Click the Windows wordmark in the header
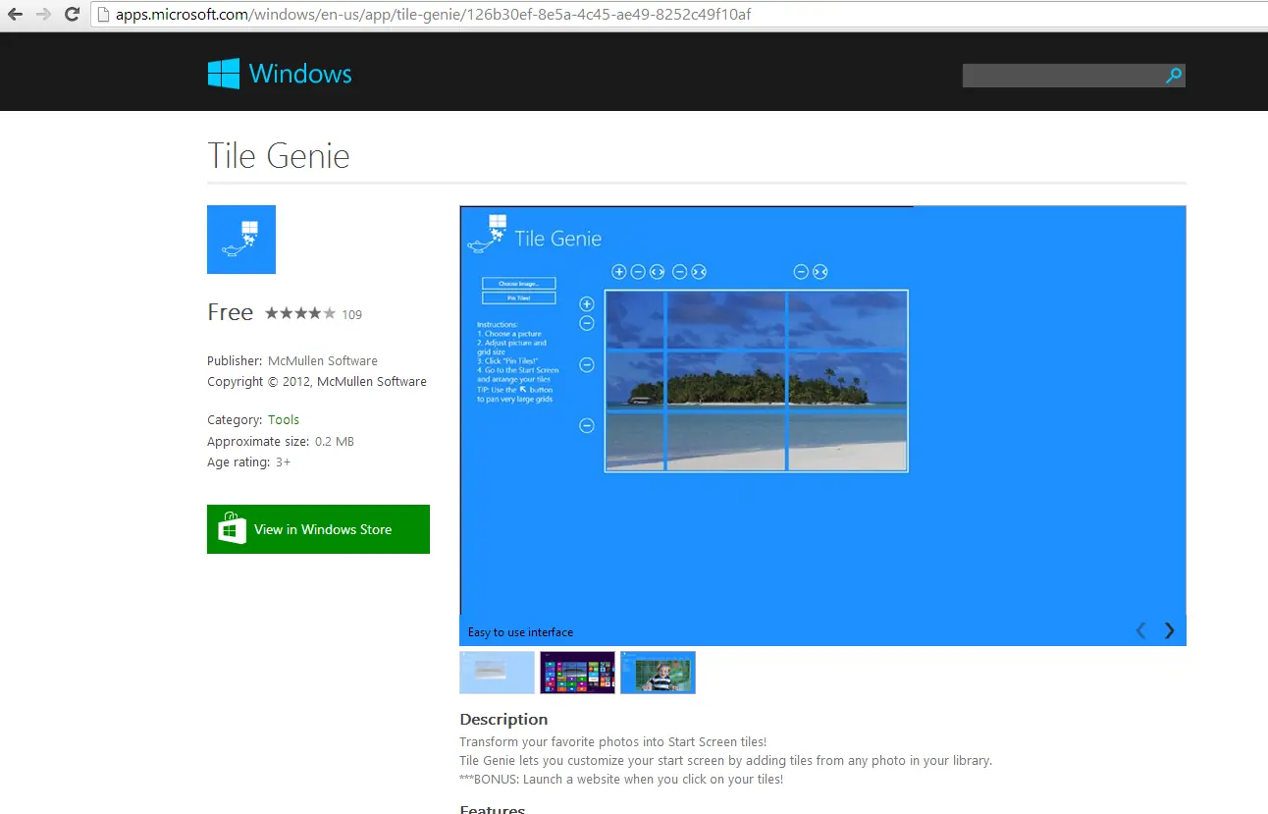This screenshot has height=814, width=1268. click(300, 74)
